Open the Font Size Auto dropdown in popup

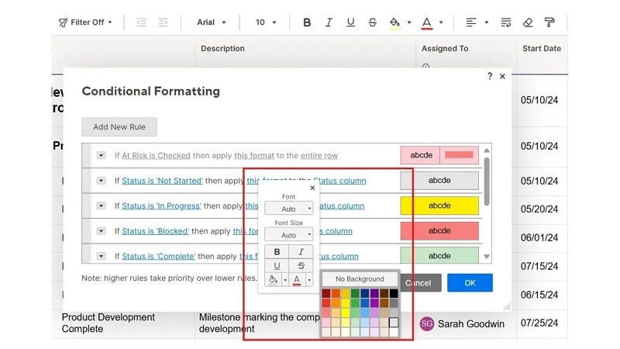click(x=288, y=235)
